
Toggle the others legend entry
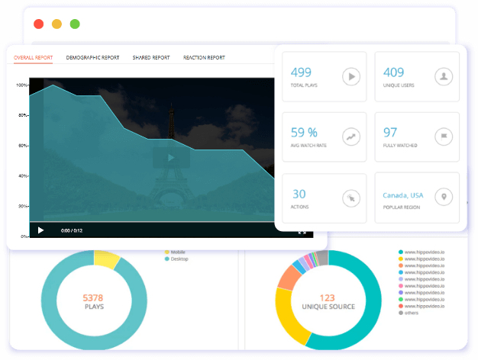pos(409,313)
